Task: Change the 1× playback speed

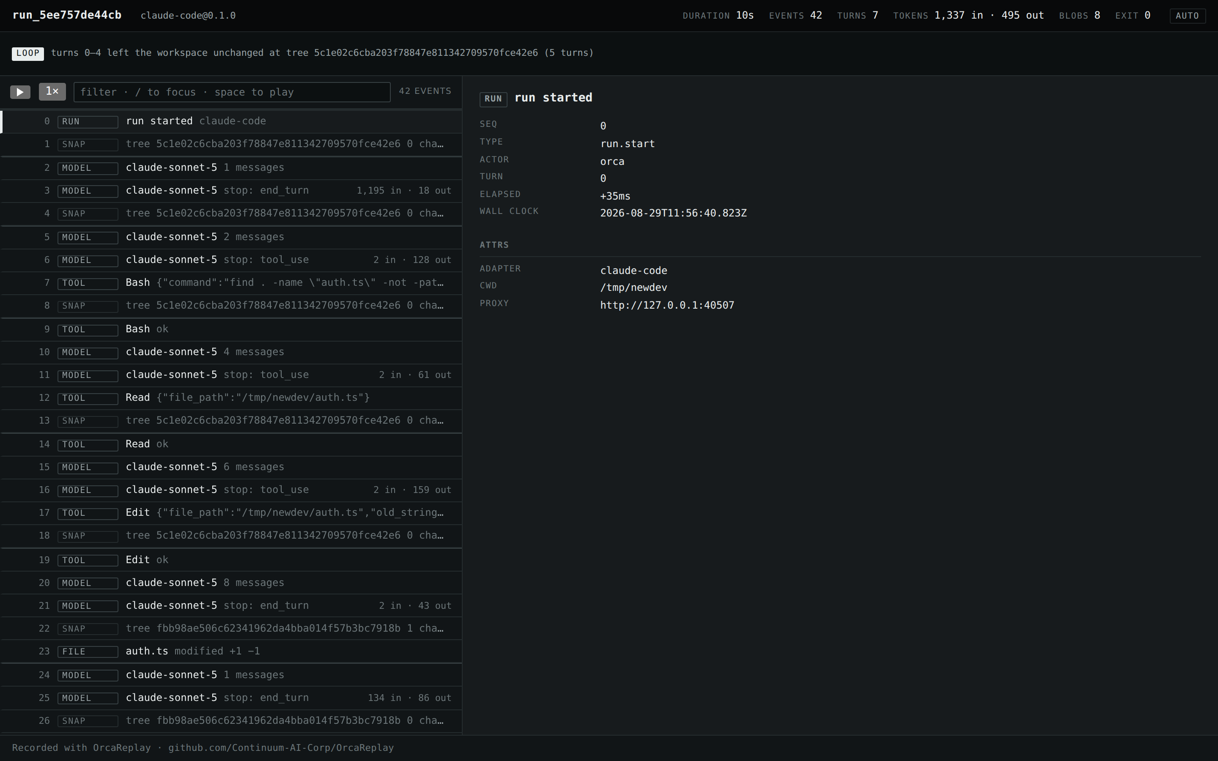Action: [52, 92]
